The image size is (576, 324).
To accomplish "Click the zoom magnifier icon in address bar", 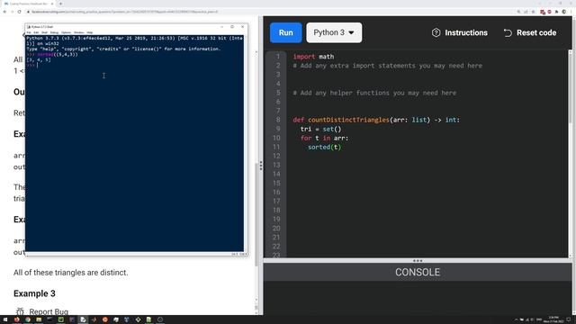I will pos(518,12).
